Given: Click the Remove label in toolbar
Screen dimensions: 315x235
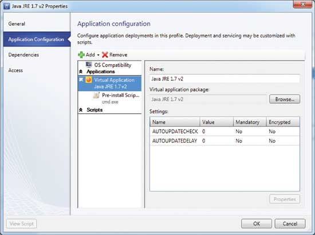Looking at the screenshot, I should point(118,54).
